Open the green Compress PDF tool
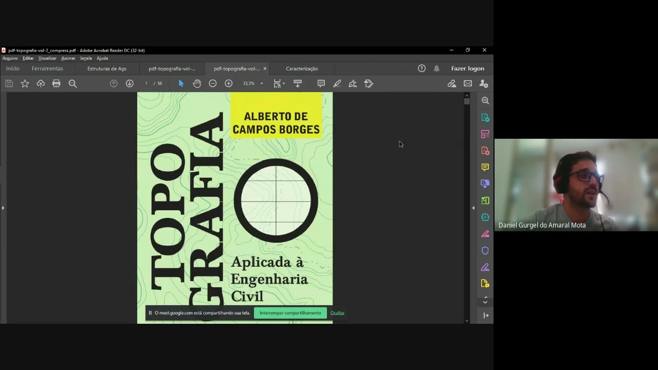Viewport: 658px width, 370px height. coord(485,200)
